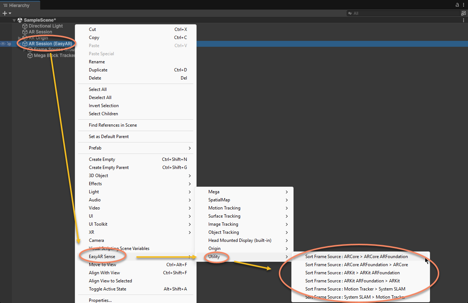Collapse the SampleScene foldout triangle
The image size is (468, 303).
[x=14, y=20]
